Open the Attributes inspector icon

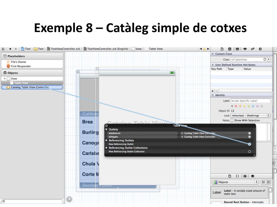pos(245,49)
